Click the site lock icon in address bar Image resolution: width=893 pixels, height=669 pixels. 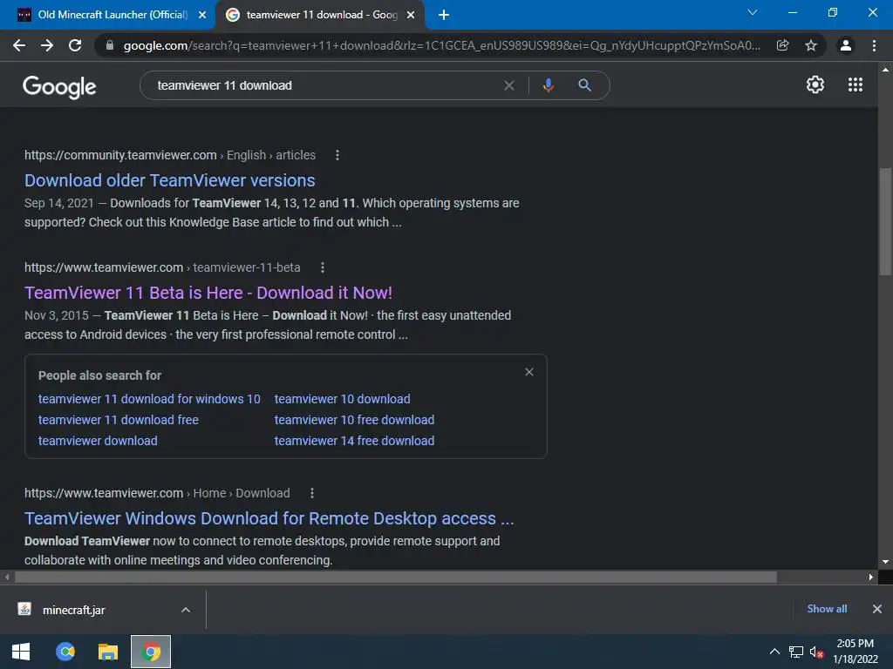pos(110,45)
